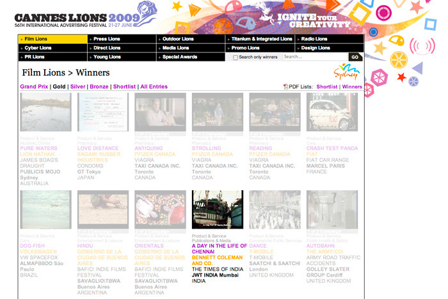This screenshot has height=299, width=448.
Task: Open the Reading thumbnail
Action: (275, 112)
